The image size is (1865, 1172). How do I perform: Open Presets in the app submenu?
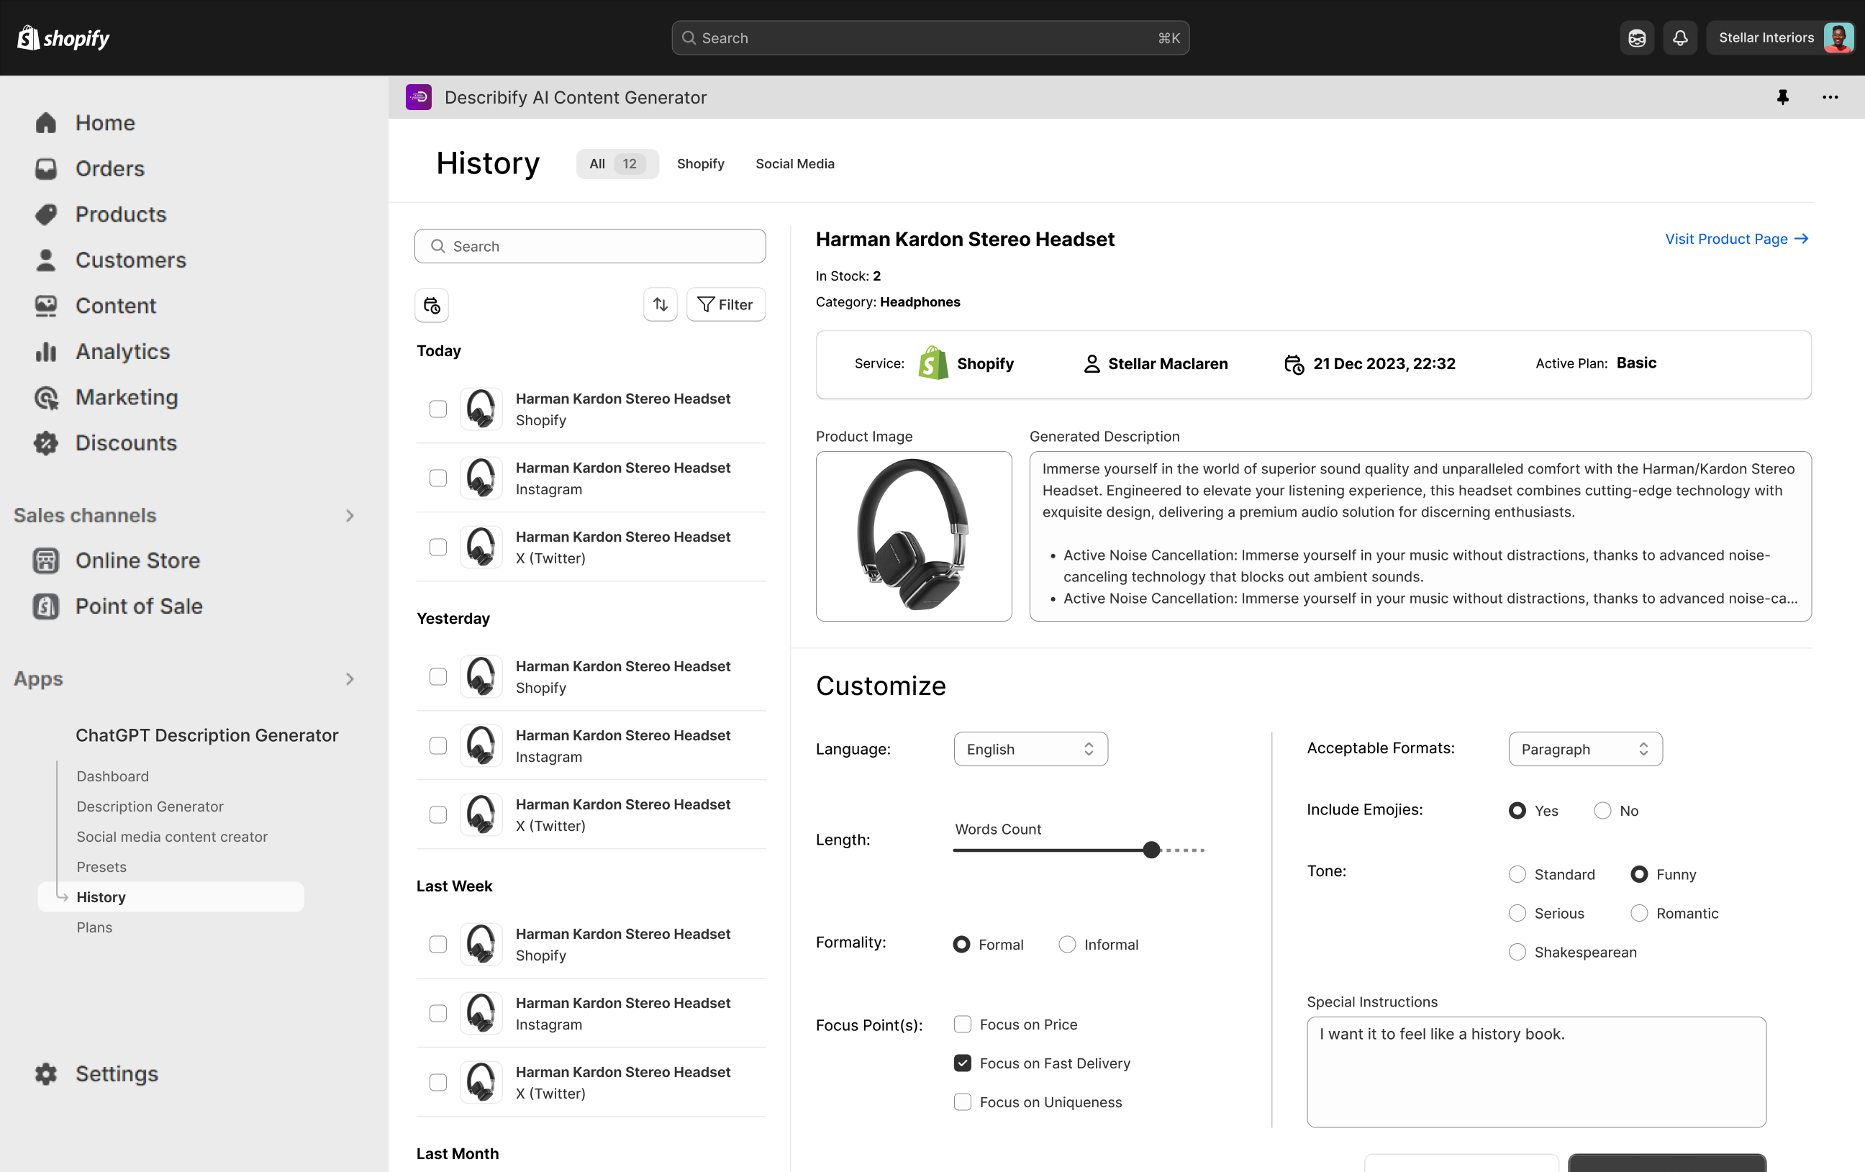tap(101, 866)
